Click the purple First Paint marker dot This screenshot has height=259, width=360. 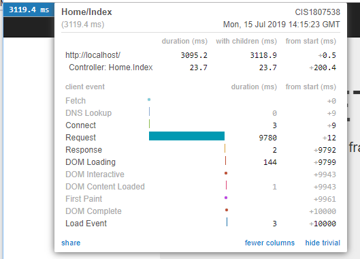(x=226, y=198)
